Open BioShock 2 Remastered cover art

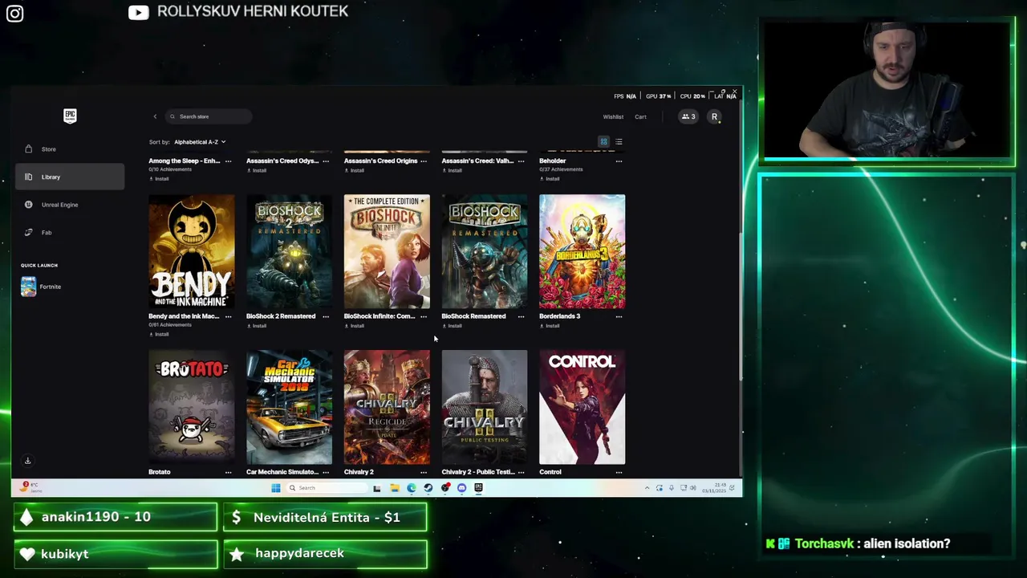click(x=289, y=251)
